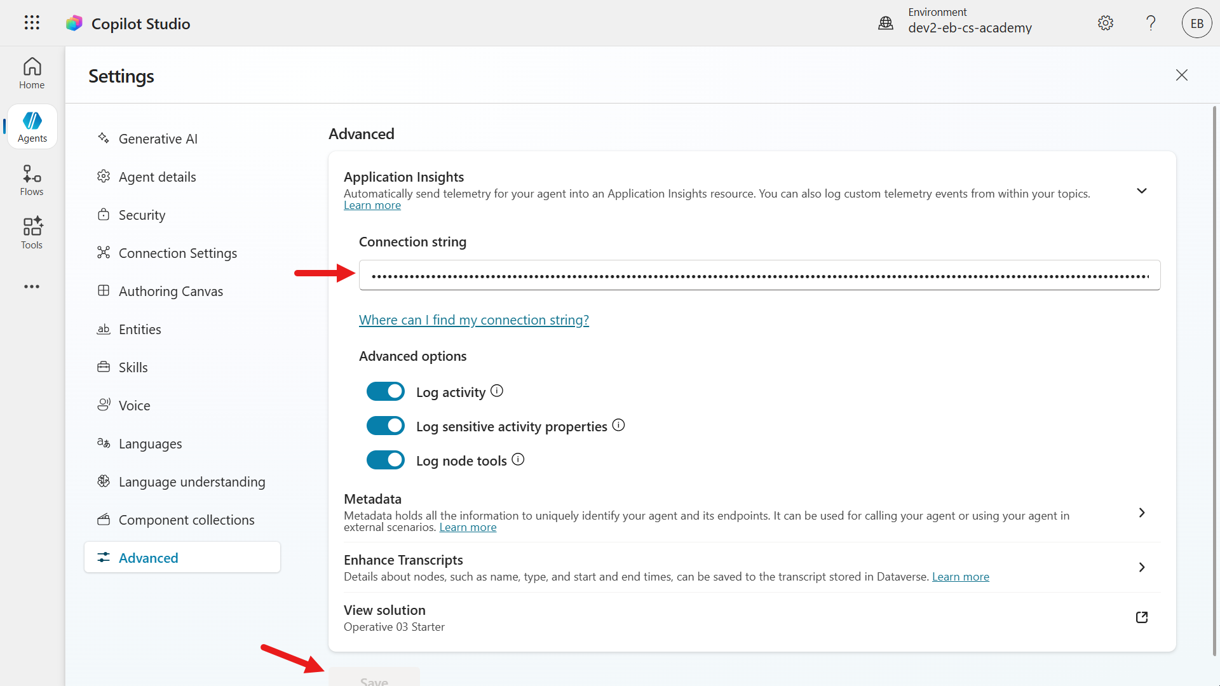Expand the Metadata section
The height and width of the screenshot is (686, 1220).
(x=1141, y=513)
